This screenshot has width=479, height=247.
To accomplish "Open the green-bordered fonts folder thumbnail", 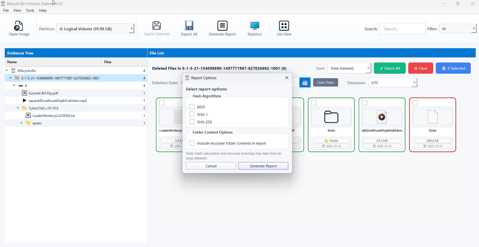I will tap(331, 117).
